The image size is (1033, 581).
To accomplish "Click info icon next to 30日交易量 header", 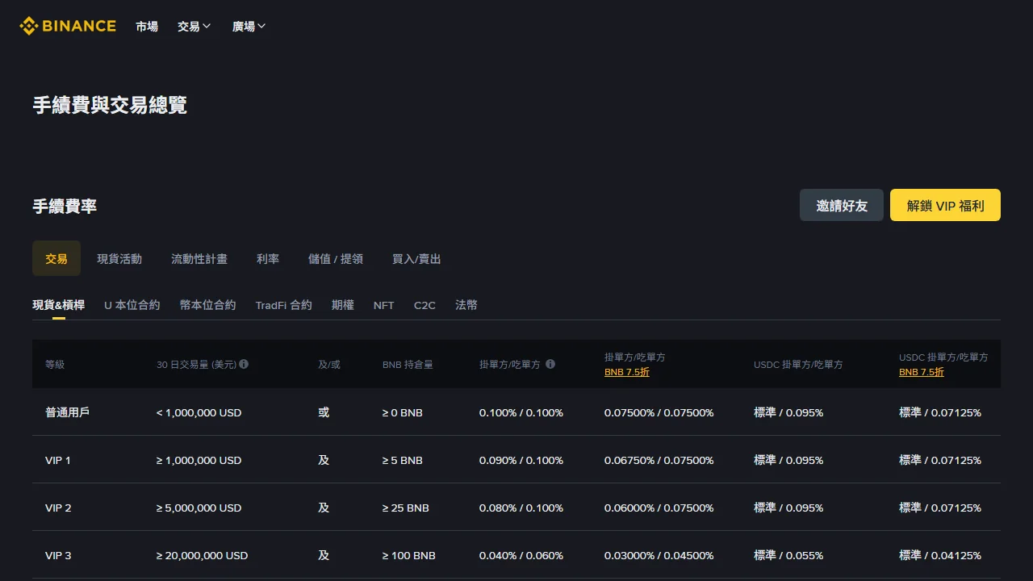I will [244, 364].
